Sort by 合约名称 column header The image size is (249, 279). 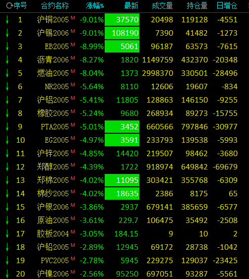(55, 5)
